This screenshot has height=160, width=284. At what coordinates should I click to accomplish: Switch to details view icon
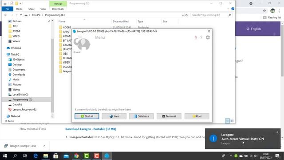(227, 121)
